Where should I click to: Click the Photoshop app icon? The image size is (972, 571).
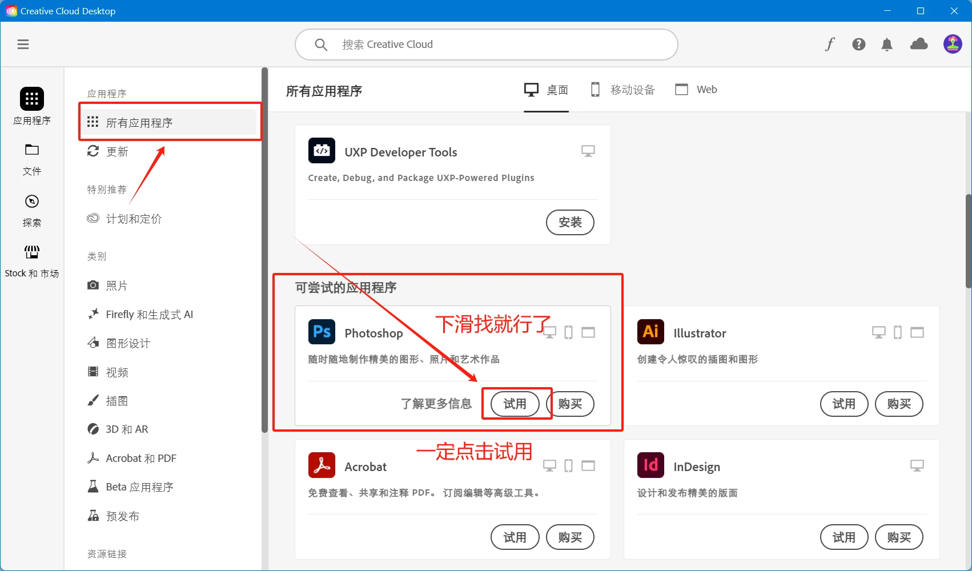click(322, 332)
